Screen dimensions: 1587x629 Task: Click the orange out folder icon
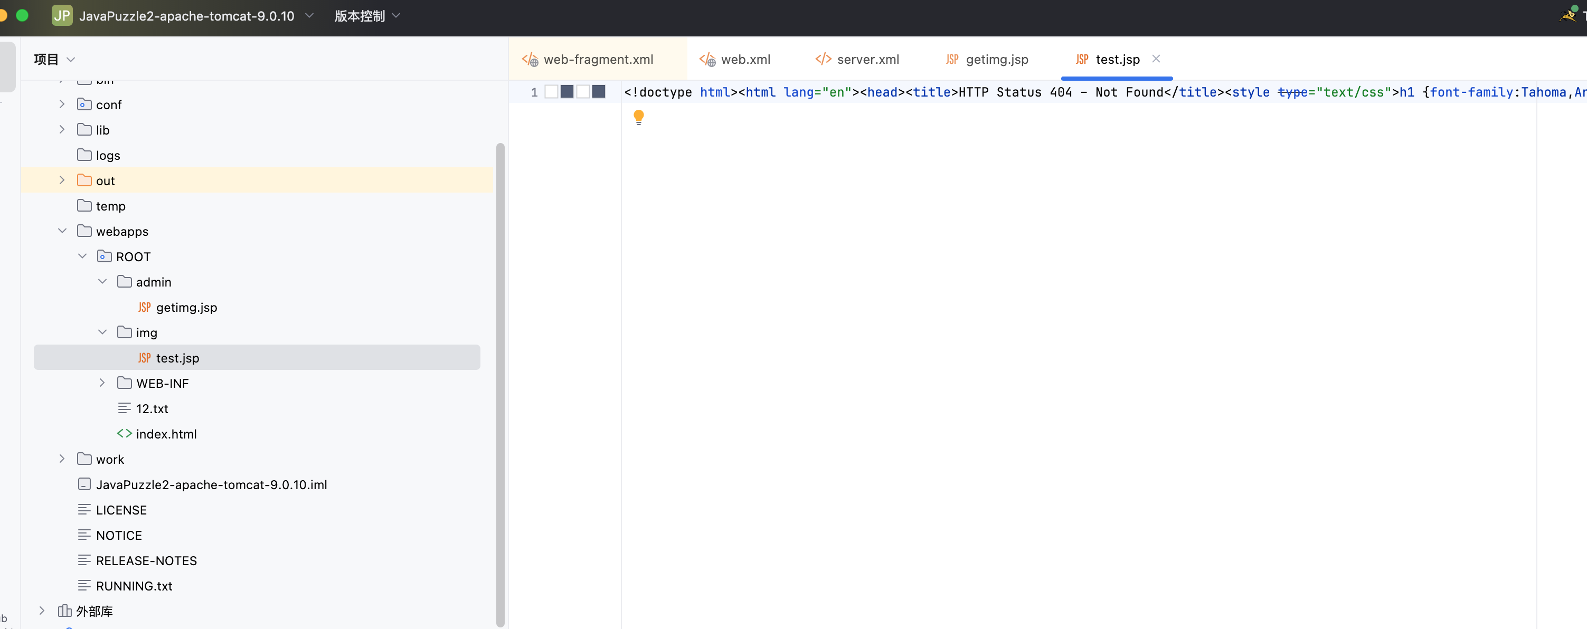pos(84,180)
